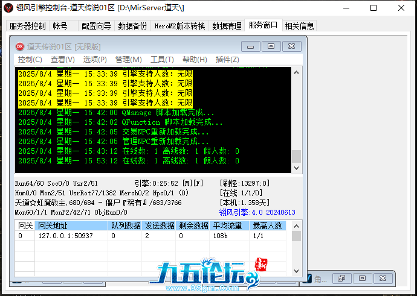The image size is (417, 296).
Task: Click the 1/1 最高人数 cell
Action: pyautogui.click(x=268, y=236)
